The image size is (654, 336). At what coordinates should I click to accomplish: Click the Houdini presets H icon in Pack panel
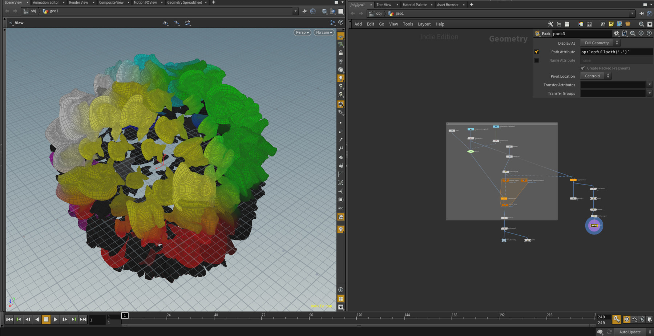pos(625,33)
